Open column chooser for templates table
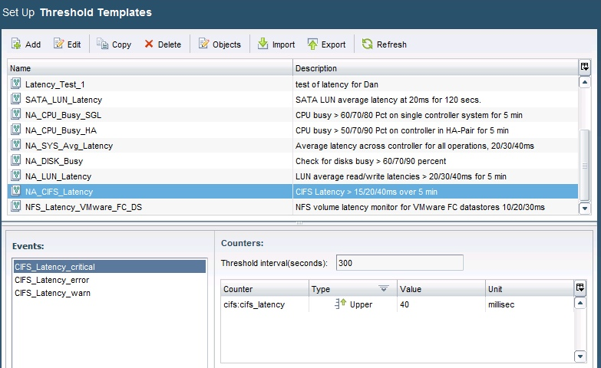The width and height of the screenshot is (601, 368). click(584, 67)
